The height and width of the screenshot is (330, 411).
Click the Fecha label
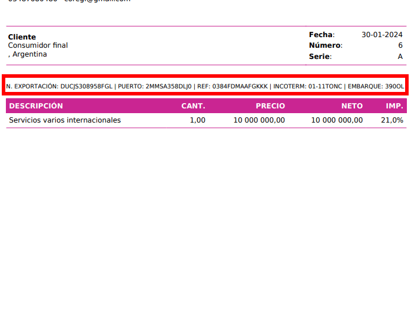321,35
